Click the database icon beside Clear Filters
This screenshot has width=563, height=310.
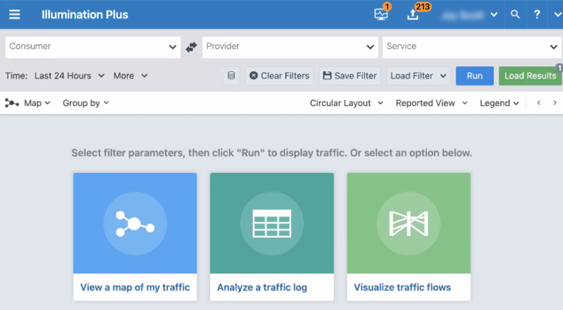point(231,76)
